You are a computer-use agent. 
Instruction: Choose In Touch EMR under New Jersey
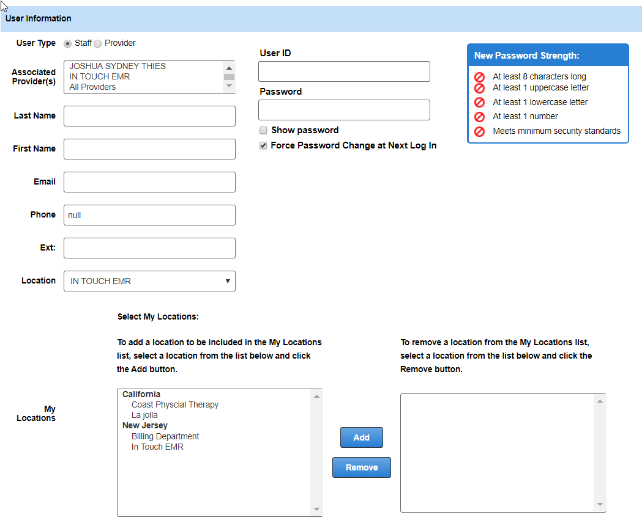[x=157, y=447]
